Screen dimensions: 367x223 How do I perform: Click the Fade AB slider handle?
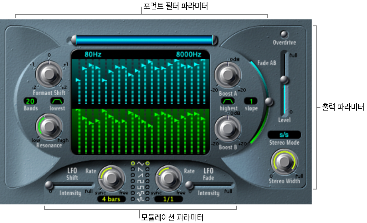point(269,101)
